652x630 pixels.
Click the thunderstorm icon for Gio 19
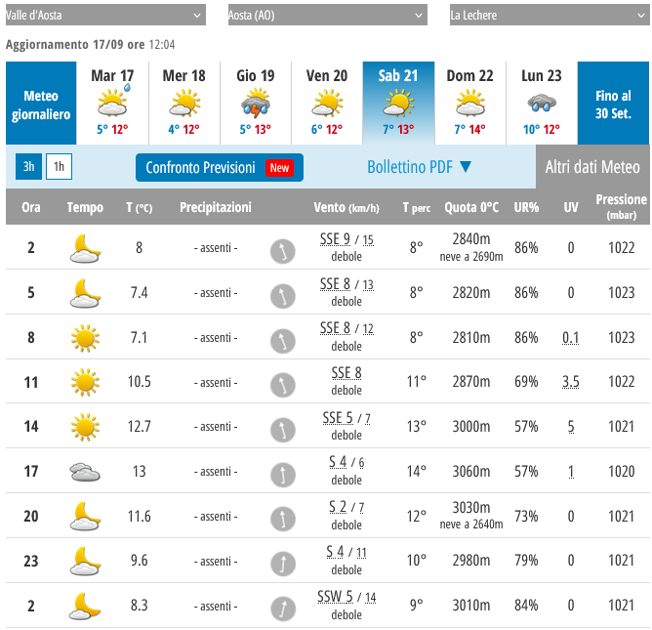pyautogui.click(x=256, y=103)
